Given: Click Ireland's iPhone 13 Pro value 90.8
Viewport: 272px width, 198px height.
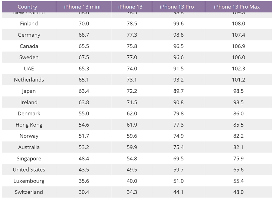Looking at the screenshot, I should [178, 102].
